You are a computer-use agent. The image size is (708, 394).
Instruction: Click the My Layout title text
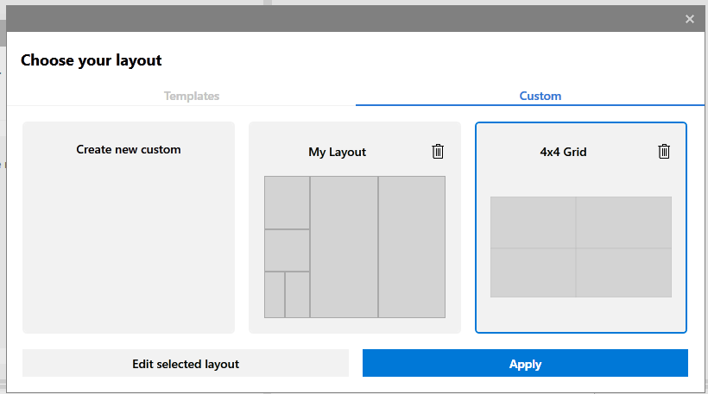(x=338, y=153)
